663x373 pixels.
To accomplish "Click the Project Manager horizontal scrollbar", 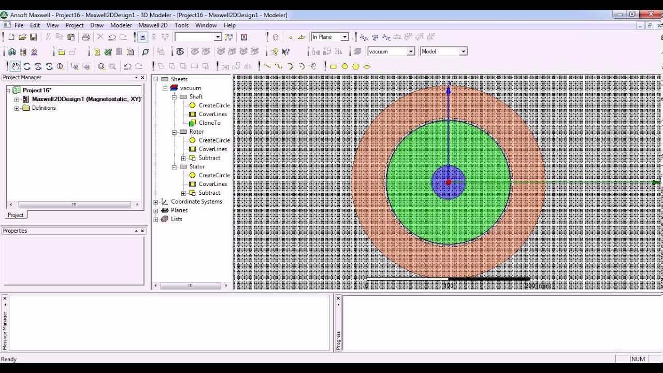I will 74,205.
